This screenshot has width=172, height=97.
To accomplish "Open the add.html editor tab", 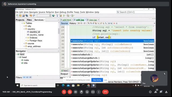I will tap(67, 20).
